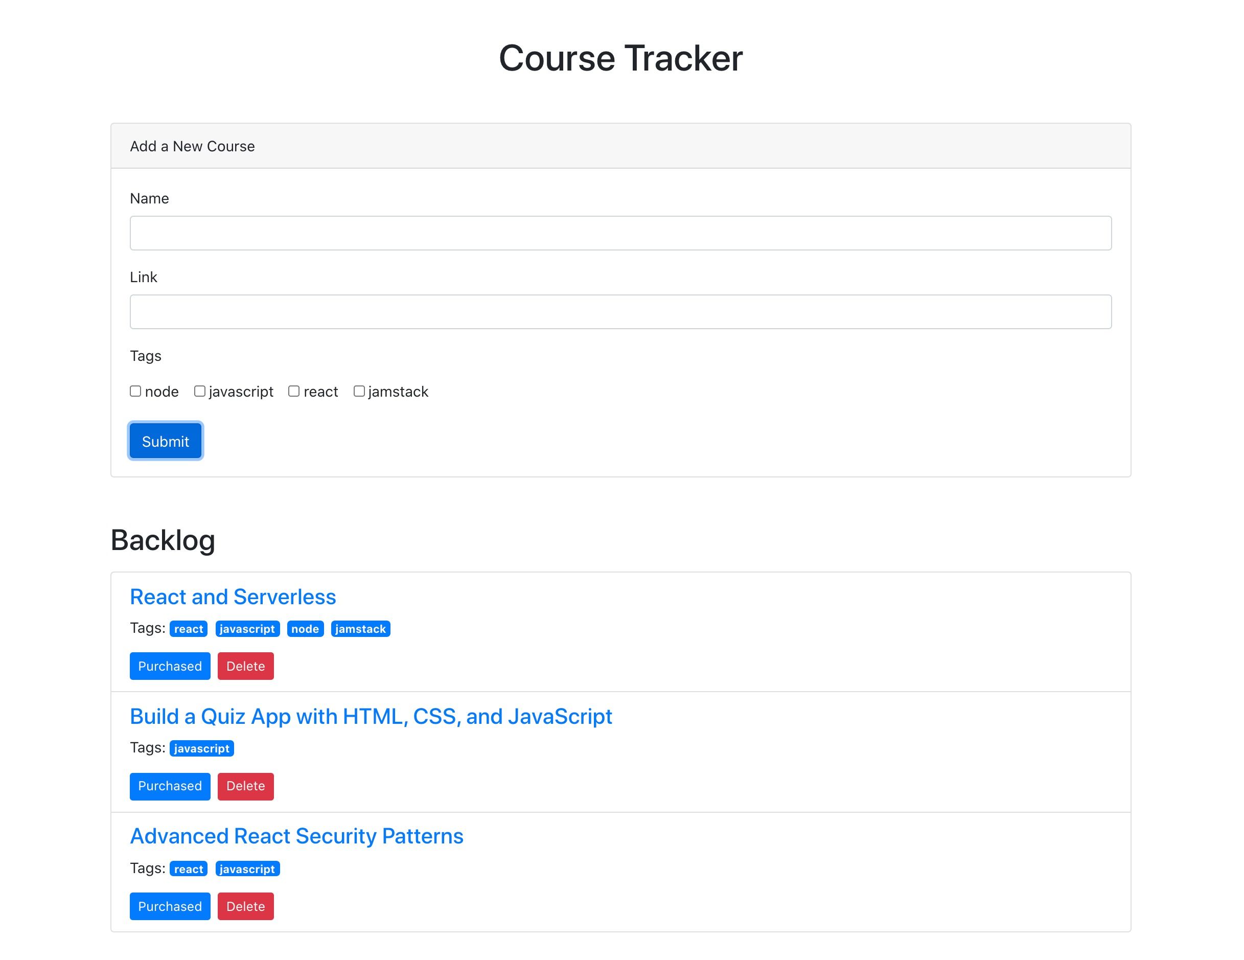The image size is (1244, 960).
Task: Open the Build a Quiz App course link
Action: coord(370,716)
